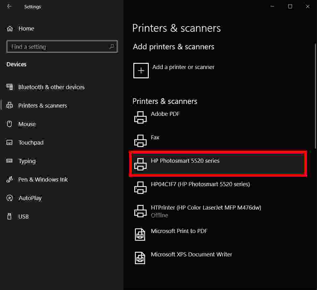
Task: Open Touchpad settings page
Action: click(x=31, y=142)
